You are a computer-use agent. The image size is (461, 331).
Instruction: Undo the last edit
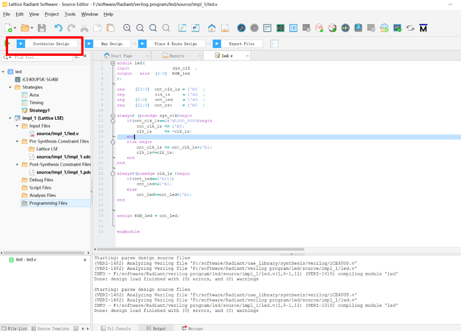pos(58,28)
